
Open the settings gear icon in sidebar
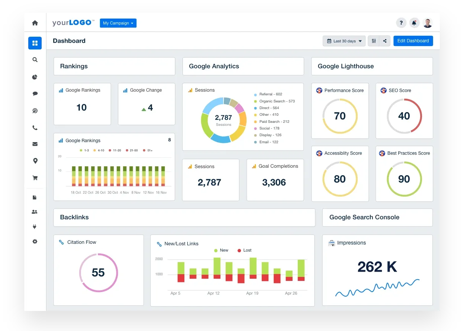click(x=35, y=242)
